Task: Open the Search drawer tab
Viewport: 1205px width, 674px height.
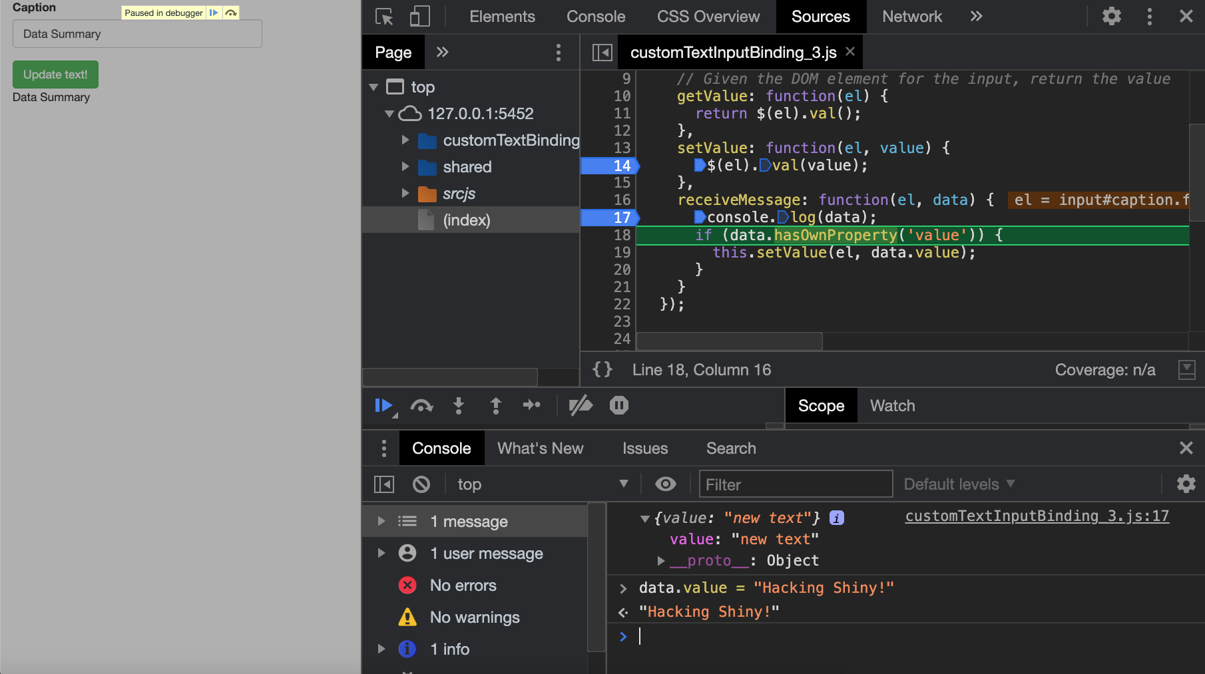Action: 731,448
